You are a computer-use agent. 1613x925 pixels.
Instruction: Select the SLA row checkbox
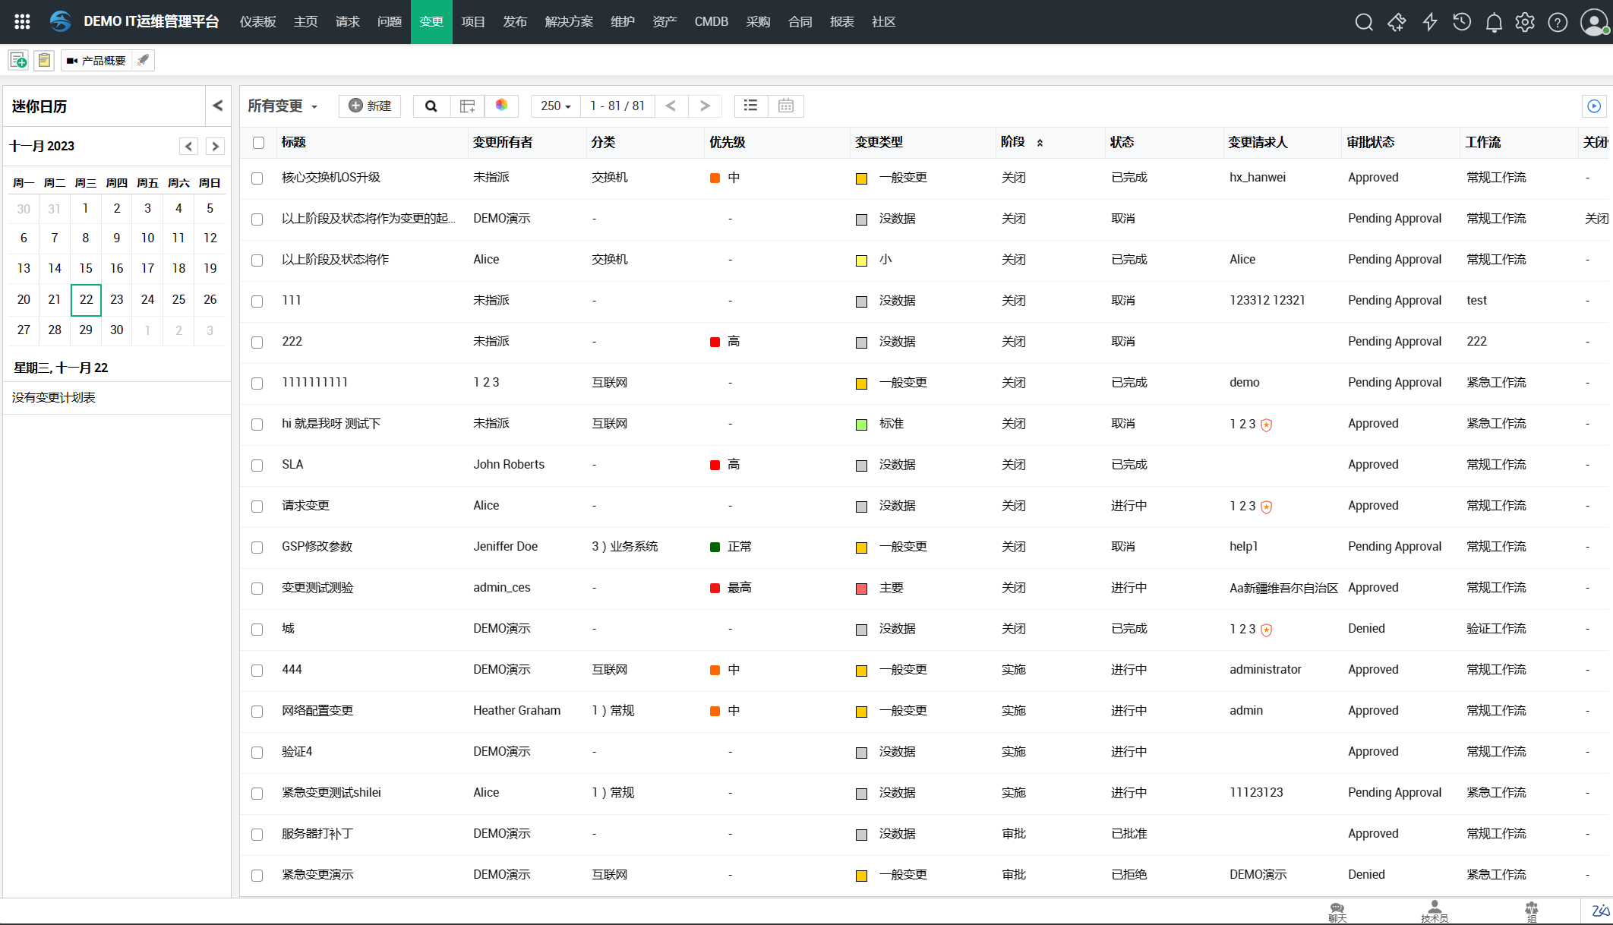(257, 465)
